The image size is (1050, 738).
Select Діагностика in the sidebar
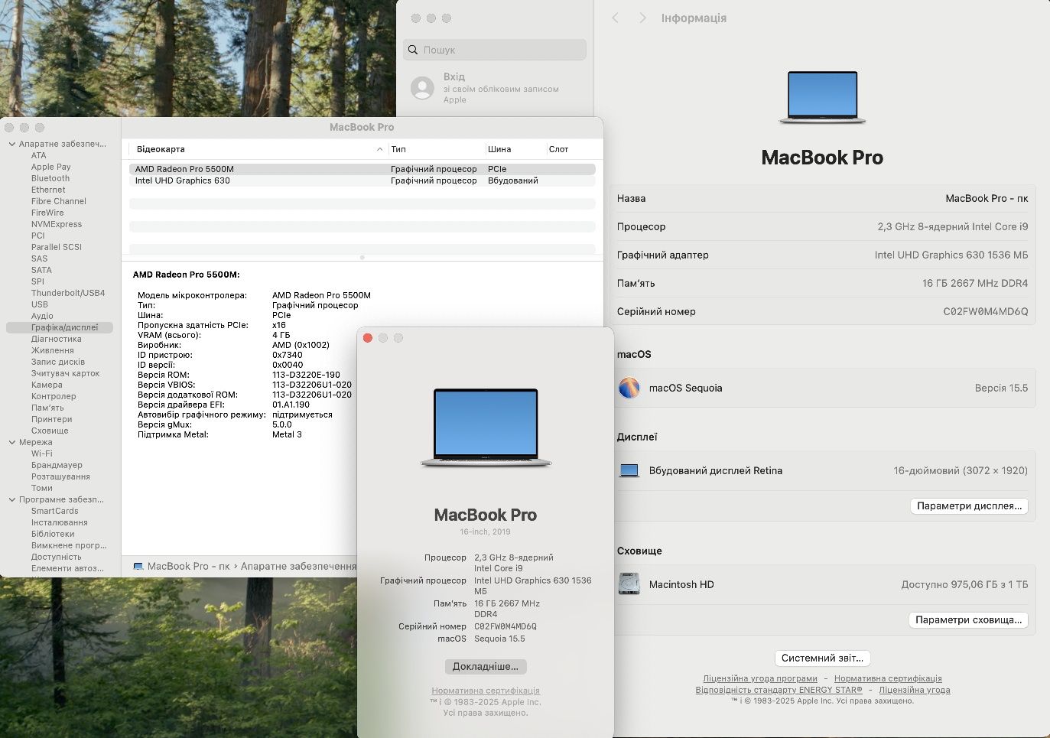[57, 339]
